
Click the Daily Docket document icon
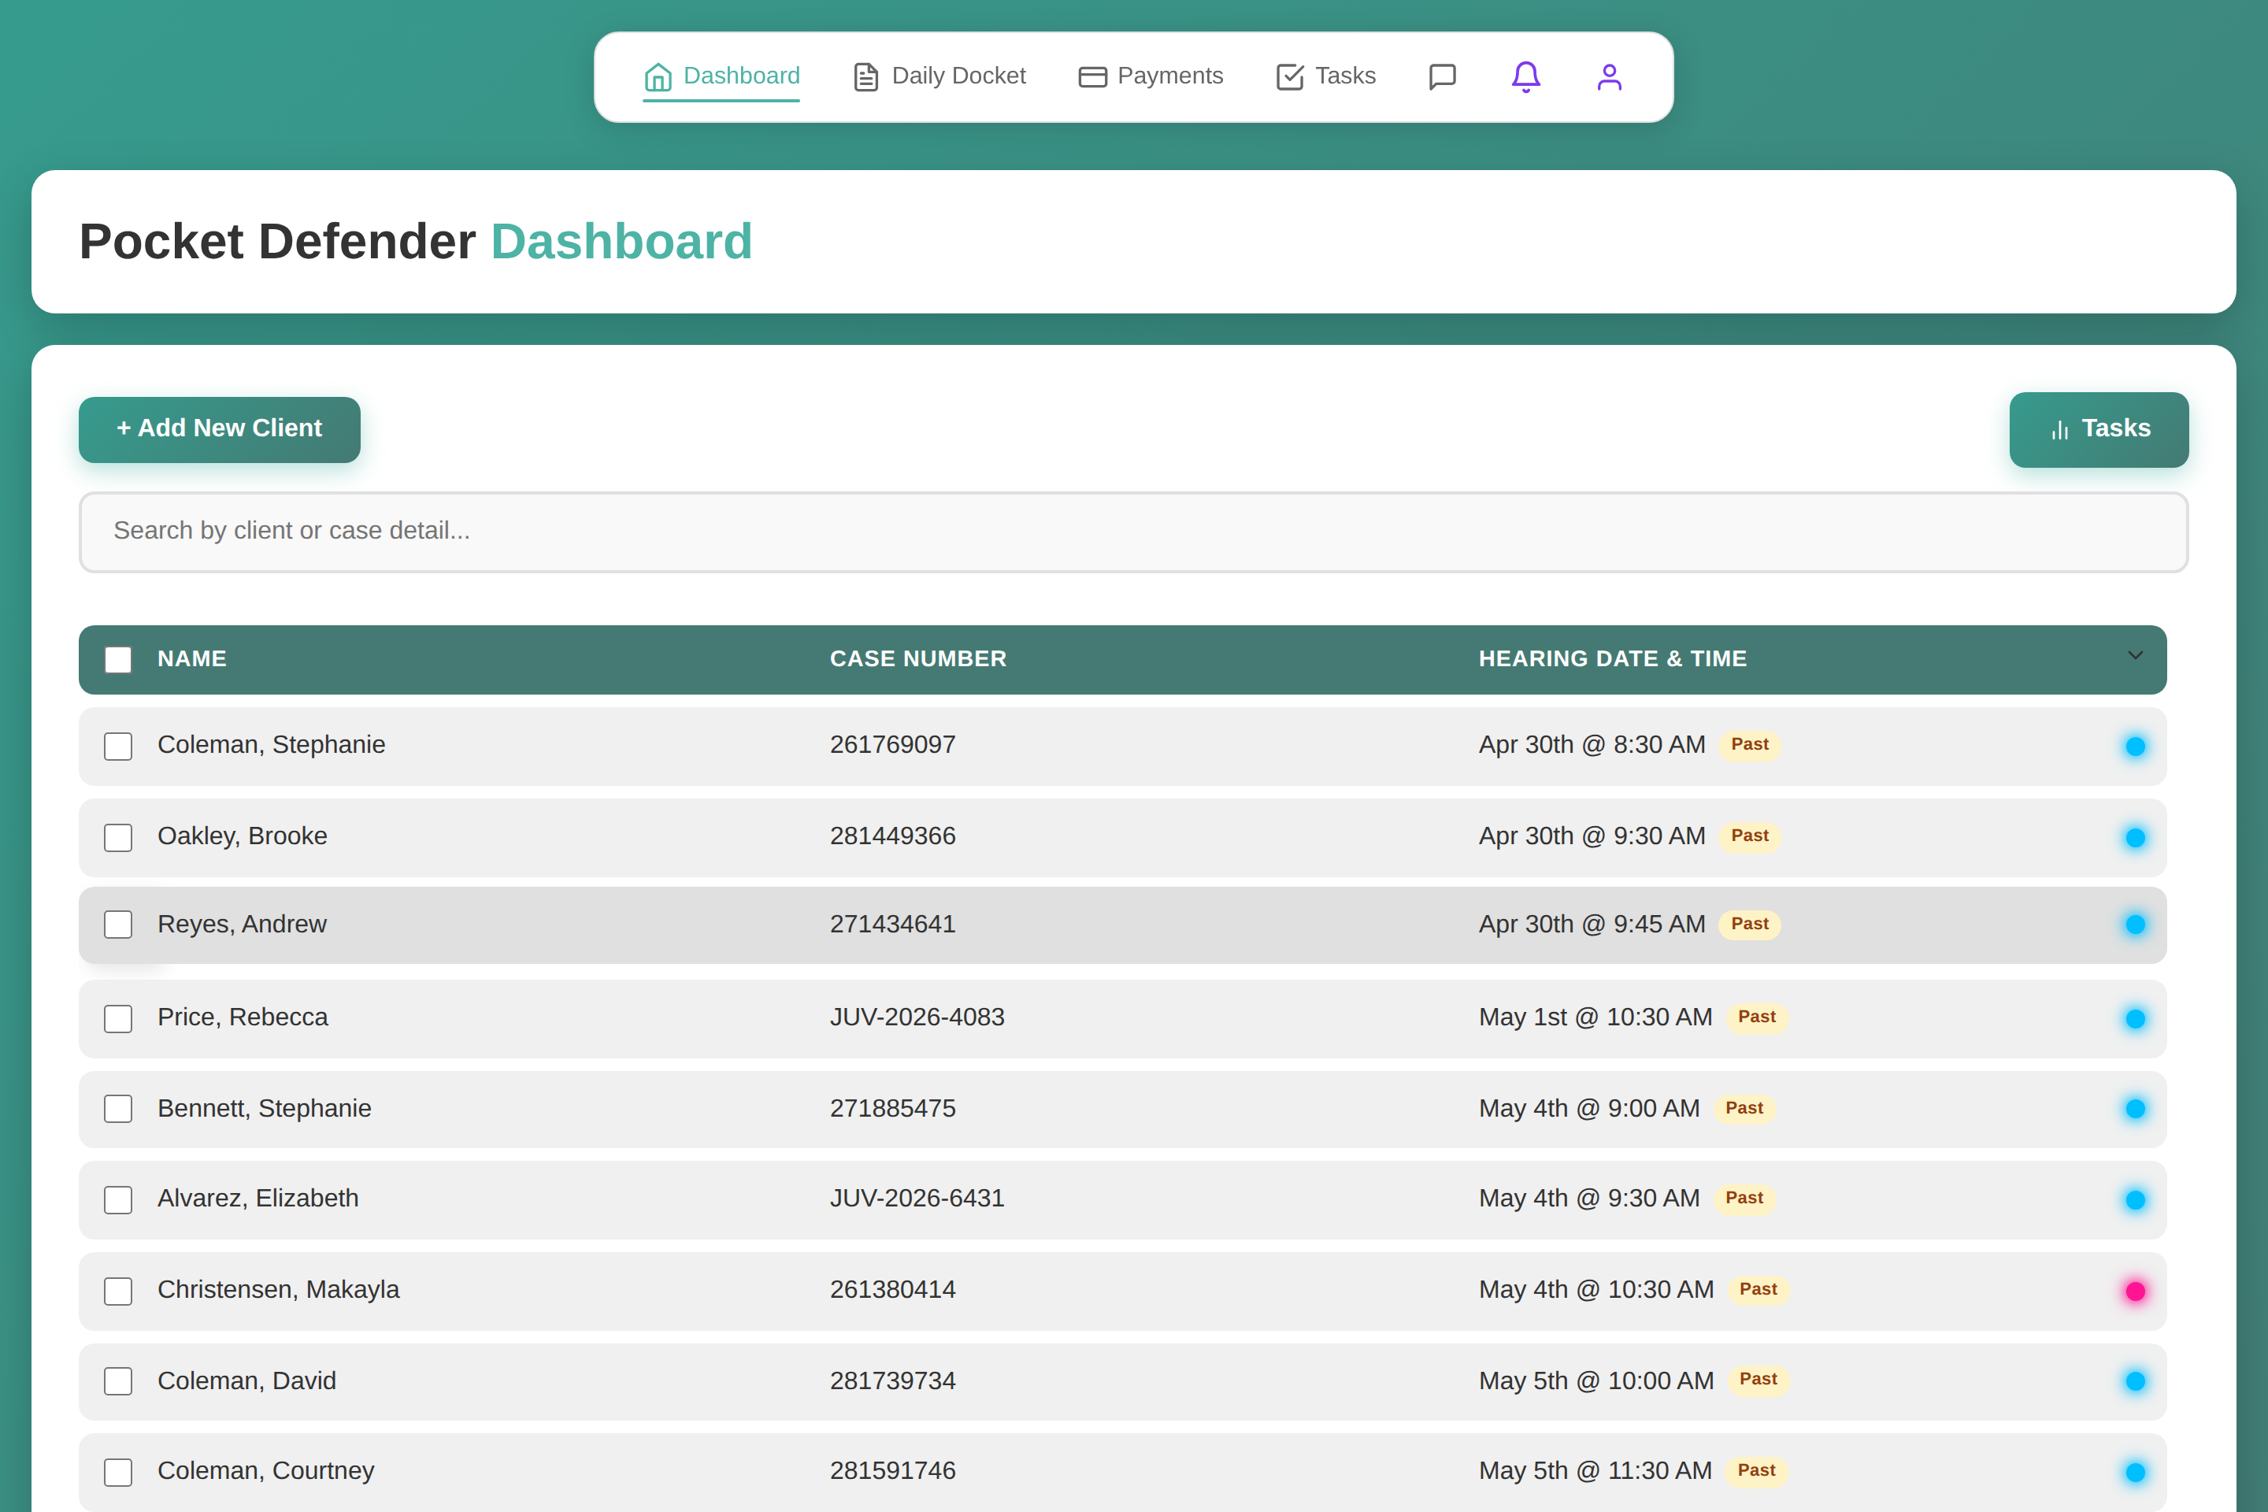click(x=866, y=76)
